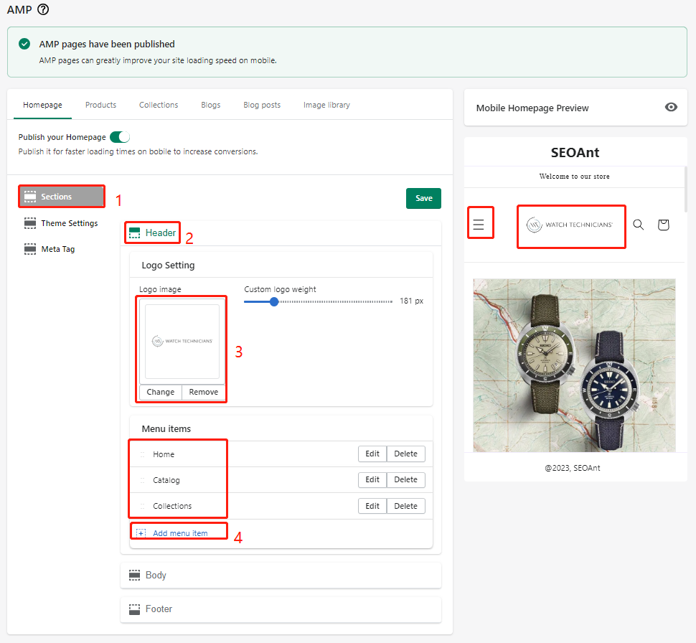Click the logo image thumbnail in Logo Setting
The width and height of the screenshot is (696, 643).
[x=182, y=341]
